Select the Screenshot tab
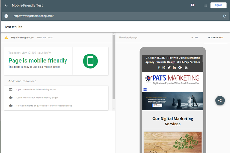Image resolution: width=230 pixels, height=153 pixels. [x=215, y=38]
